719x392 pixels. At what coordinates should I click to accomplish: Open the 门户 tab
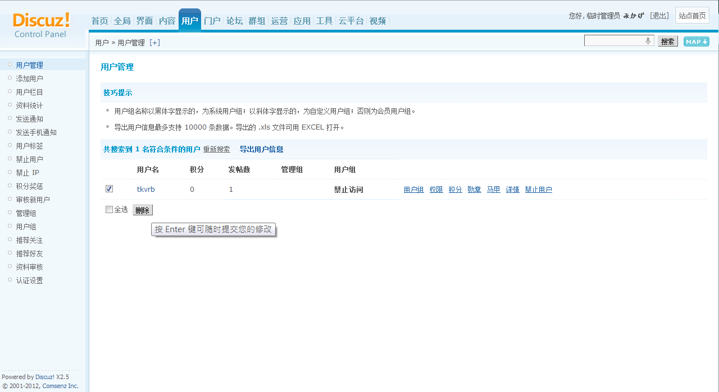point(212,21)
